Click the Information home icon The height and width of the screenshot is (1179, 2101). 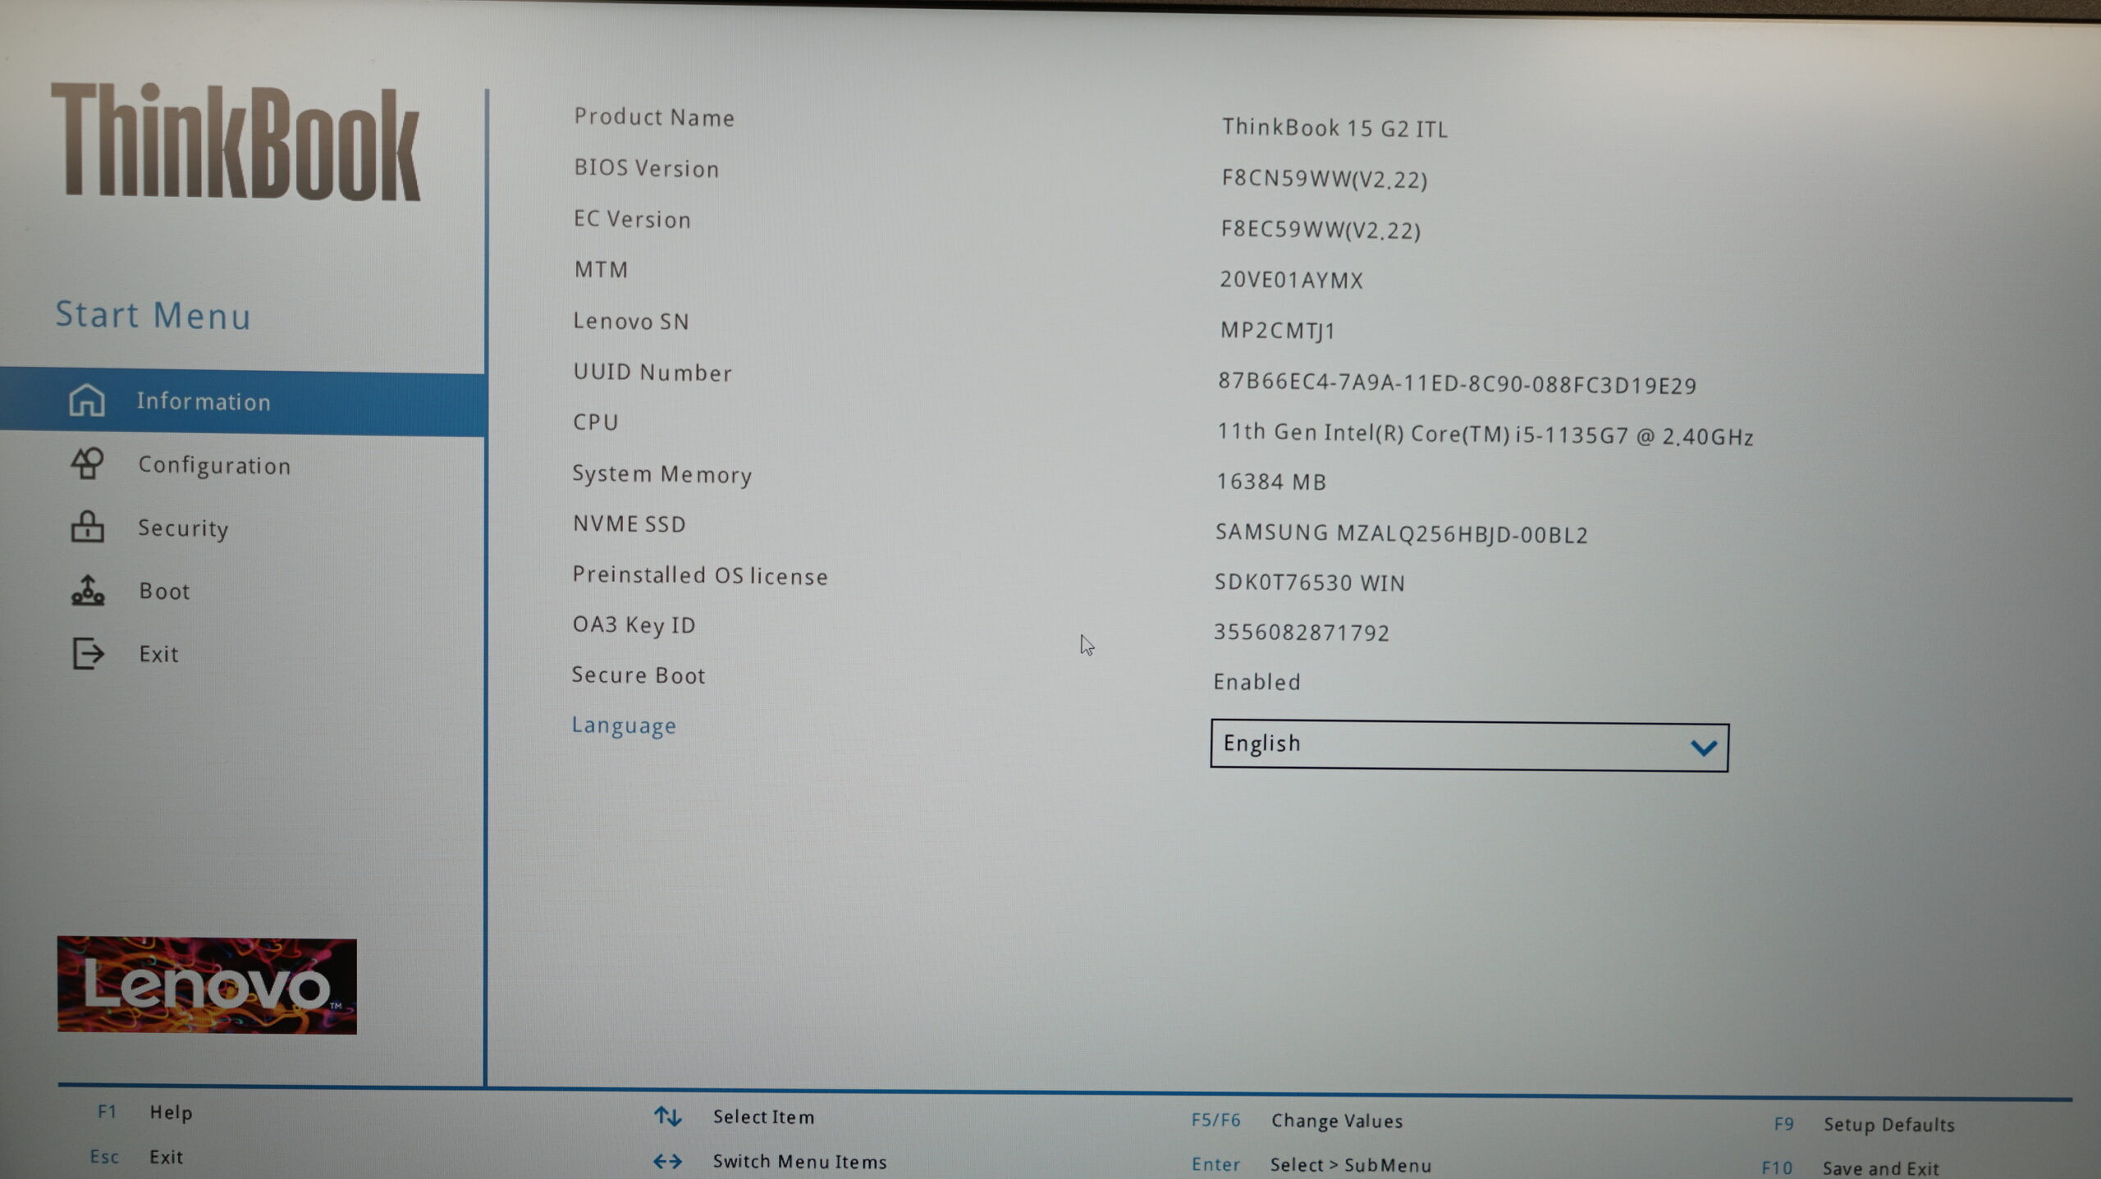(x=87, y=400)
